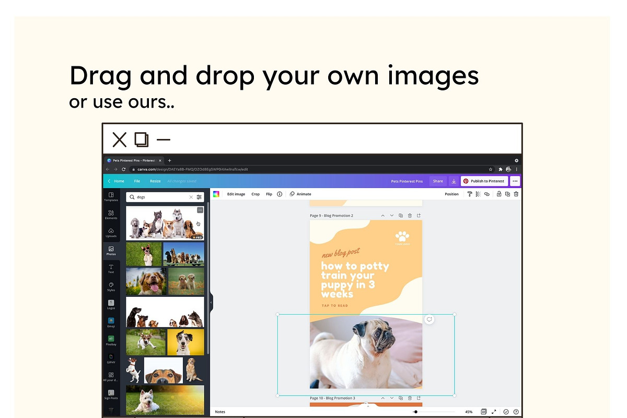Open the rainbow color picker swatch
This screenshot has width=627, height=418.
(x=216, y=194)
